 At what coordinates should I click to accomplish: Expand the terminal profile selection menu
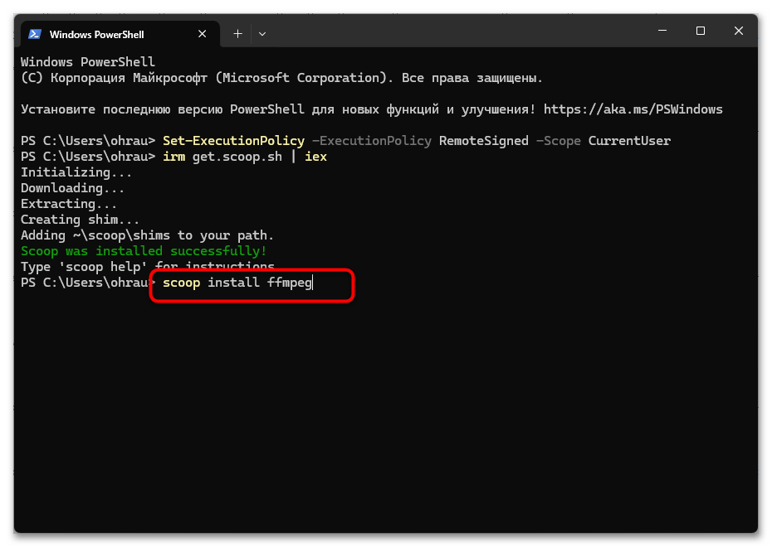coord(262,34)
